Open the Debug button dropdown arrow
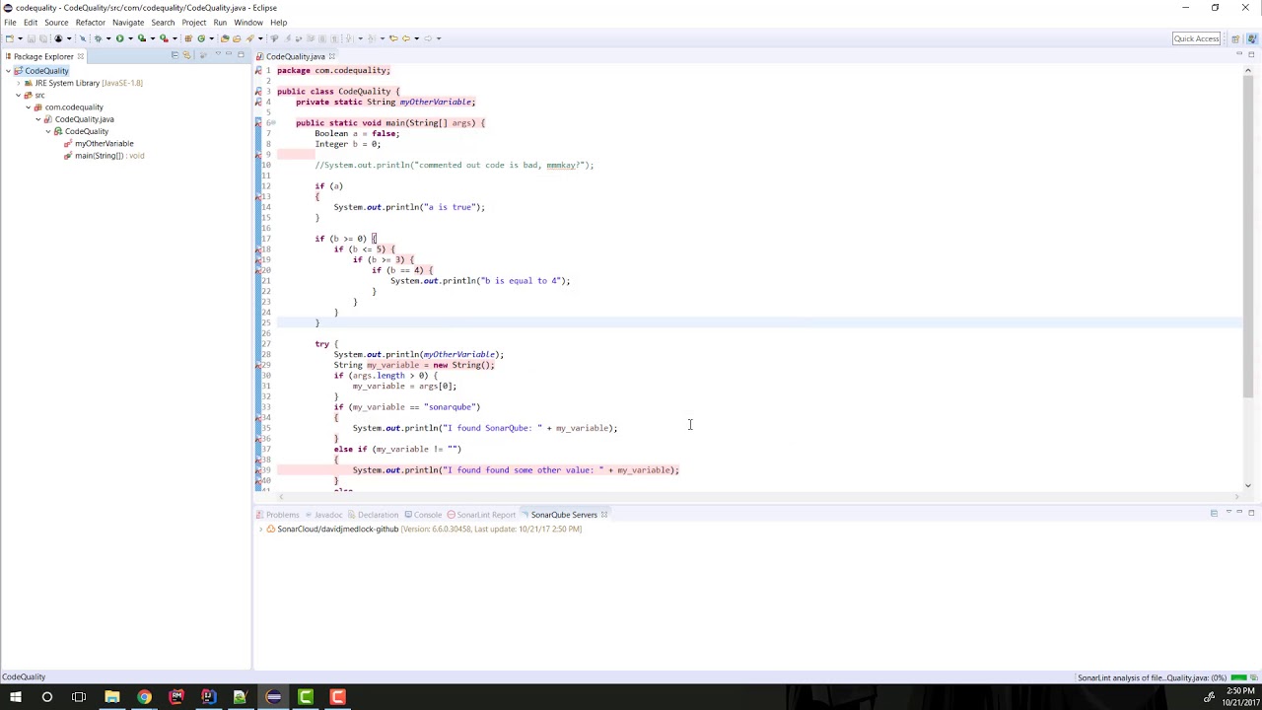The height and width of the screenshot is (710, 1262). pos(108,38)
